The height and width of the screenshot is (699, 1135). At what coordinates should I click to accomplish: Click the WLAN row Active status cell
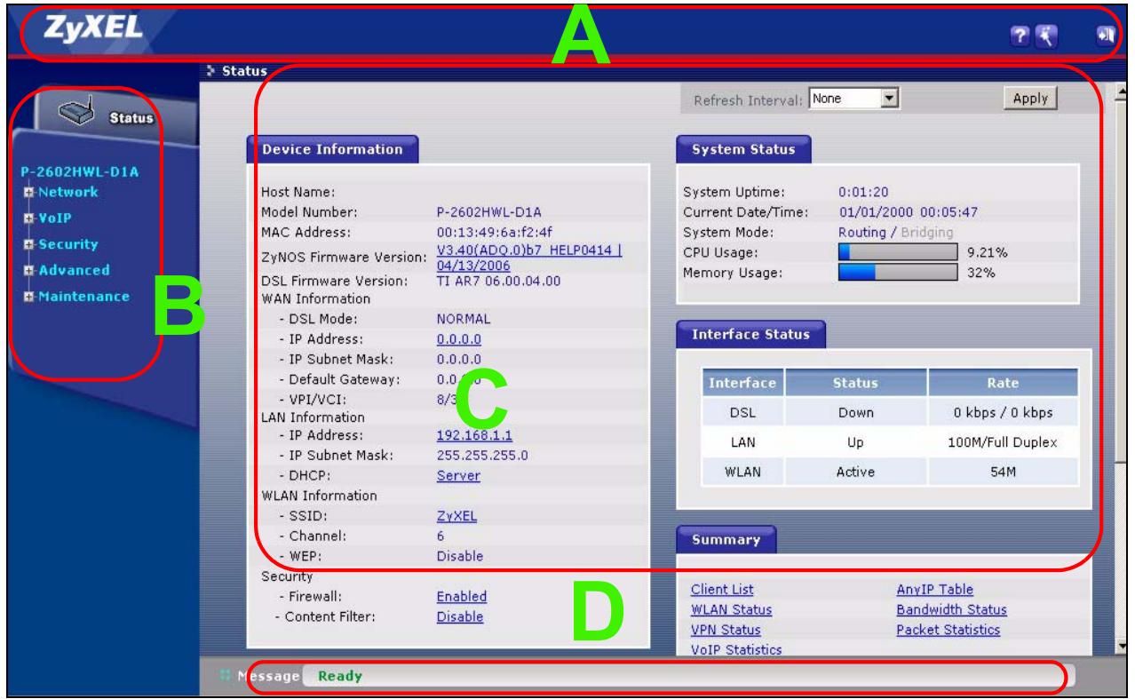(x=856, y=473)
